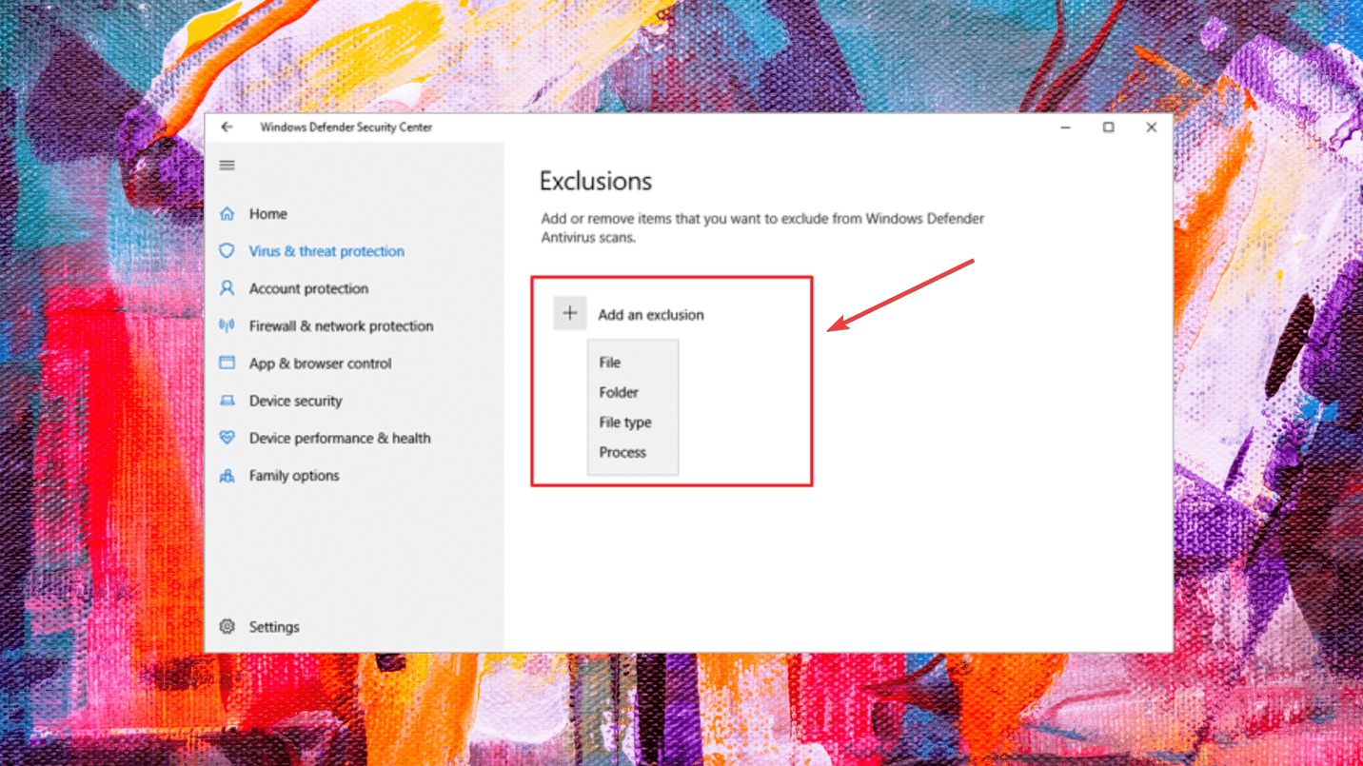
Task: Click the Account protection person icon
Action: (x=227, y=288)
